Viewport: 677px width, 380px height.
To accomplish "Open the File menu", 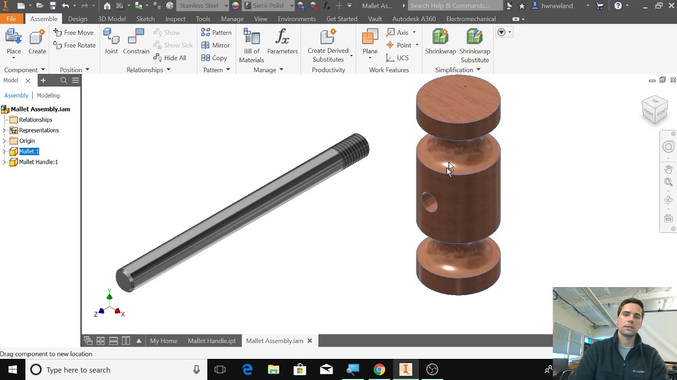I will point(11,19).
